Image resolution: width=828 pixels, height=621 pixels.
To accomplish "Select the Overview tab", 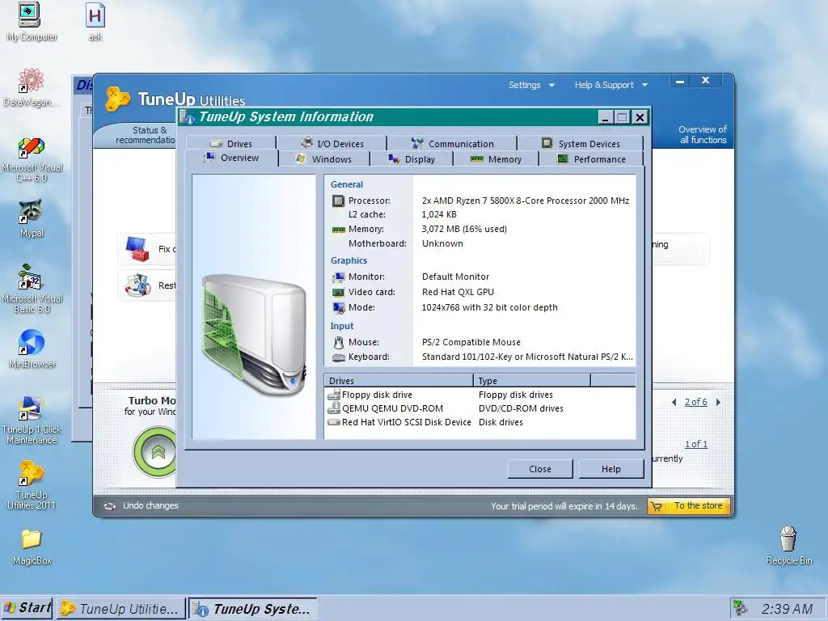I will [x=232, y=158].
